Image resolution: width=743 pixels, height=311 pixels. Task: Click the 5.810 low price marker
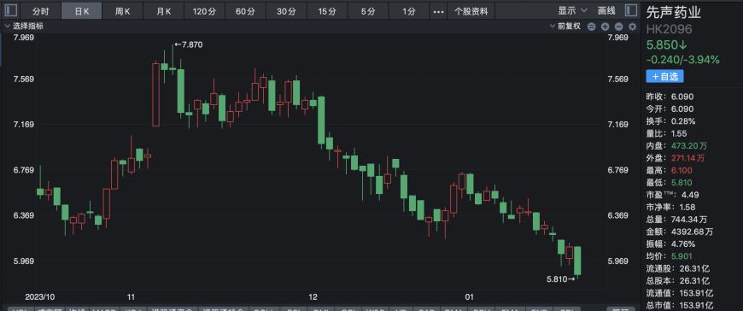point(561,279)
